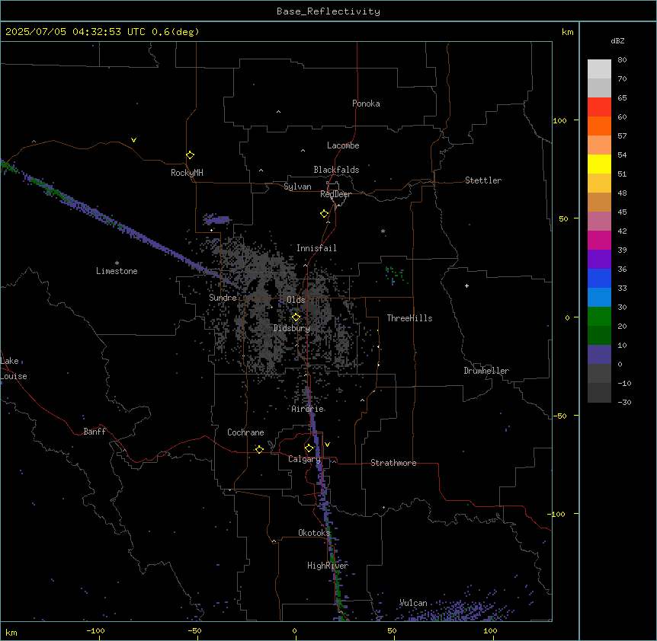Click the red 60-65 dBZ legend swatch

(599, 107)
